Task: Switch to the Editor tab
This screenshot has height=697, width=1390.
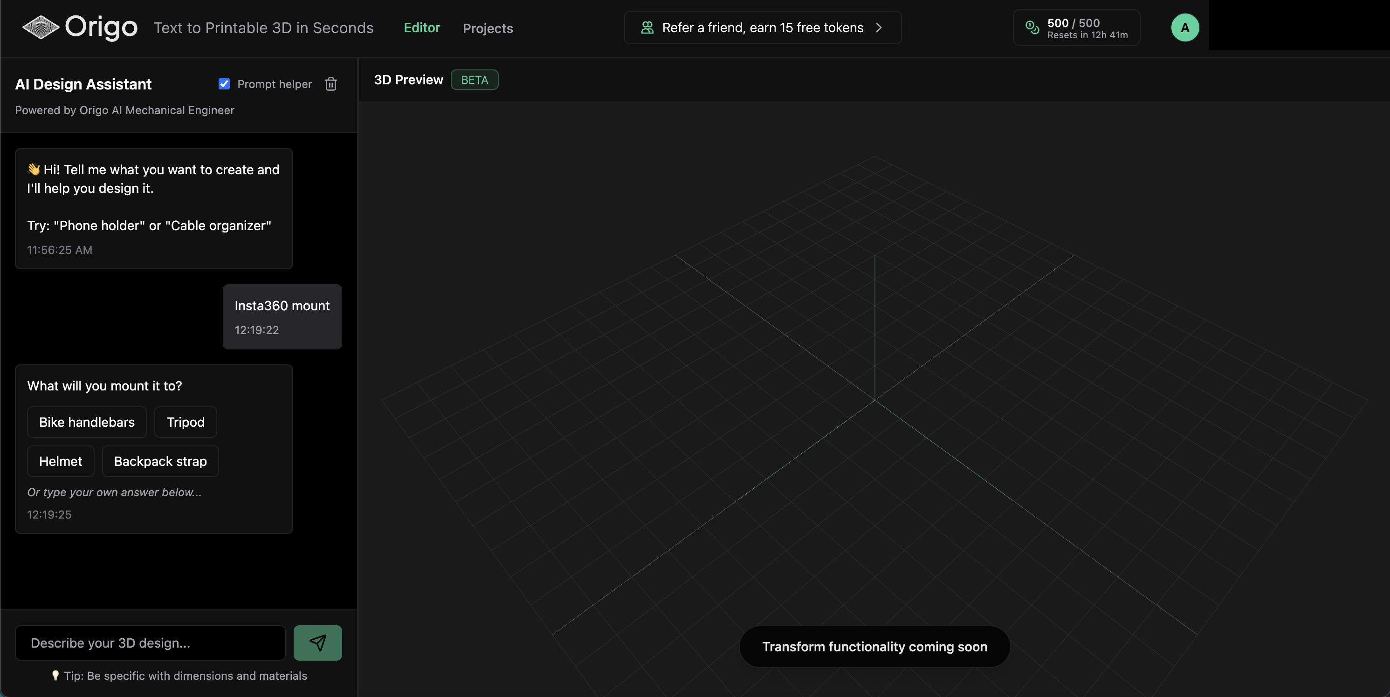Action: coord(421,28)
